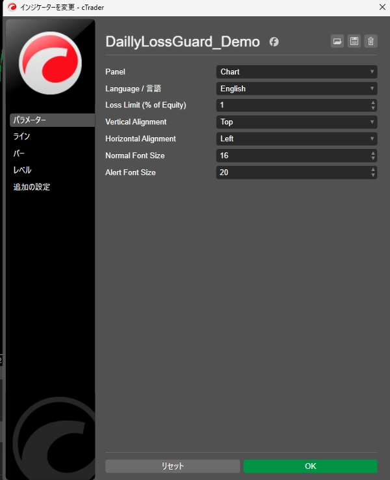Image resolution: width=390 pixels, height=480 pixels.
Task: Click the cTrader logo in the sidebar
Action: coord(50,63)
